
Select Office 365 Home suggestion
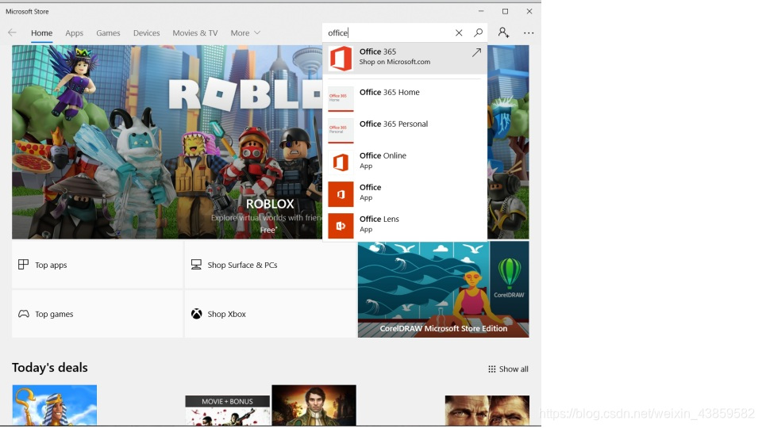(x=405, y=98)
